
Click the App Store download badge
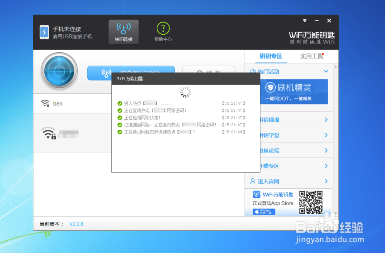pos(264,211)
